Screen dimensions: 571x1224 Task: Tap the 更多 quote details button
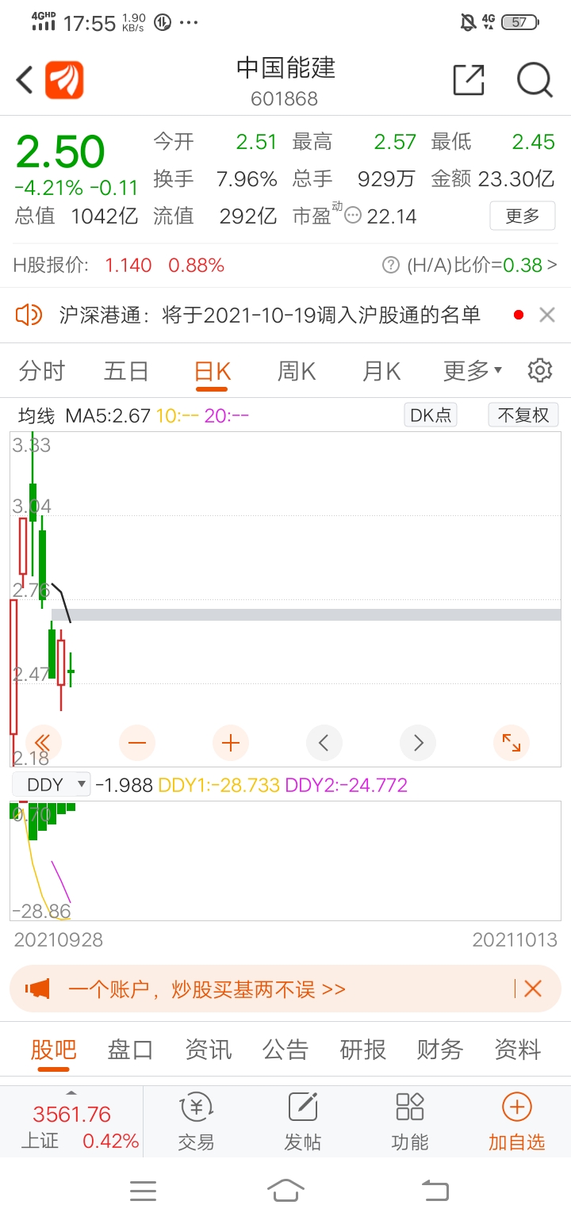coord(522,216)
